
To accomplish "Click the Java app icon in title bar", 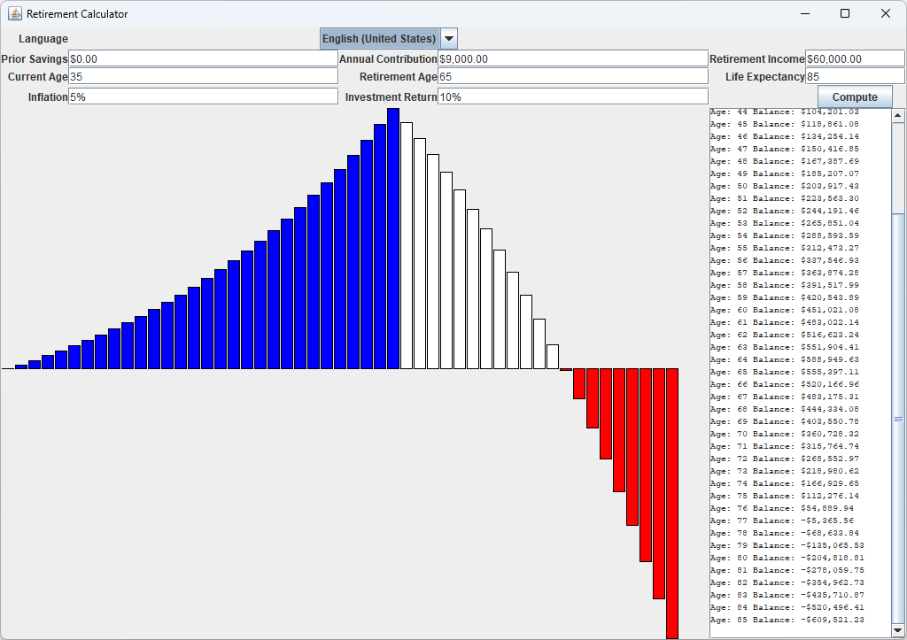I will (14, 13).
